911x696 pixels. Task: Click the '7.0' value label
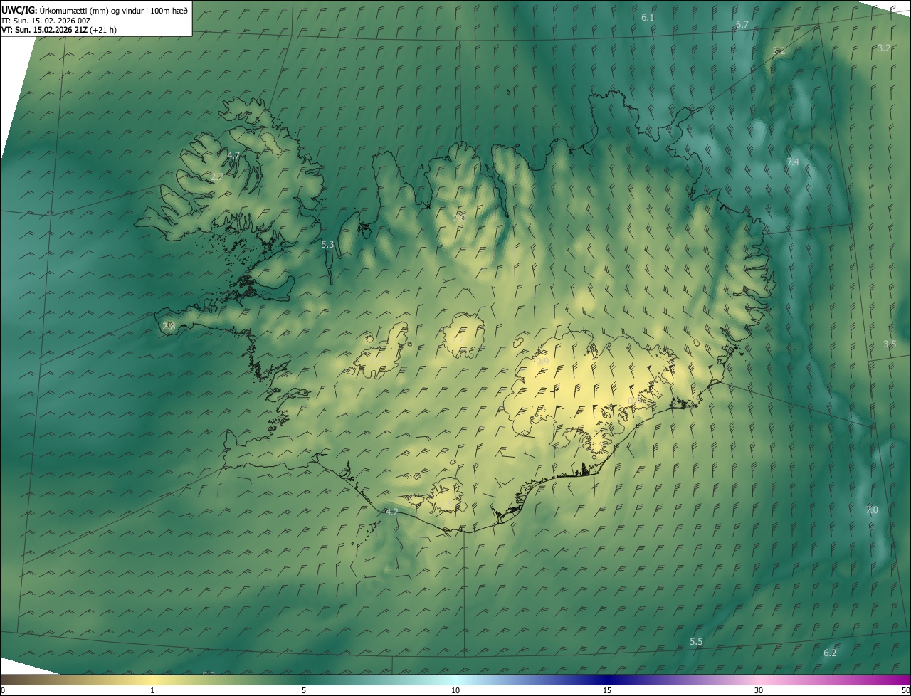tap(872, 510)
